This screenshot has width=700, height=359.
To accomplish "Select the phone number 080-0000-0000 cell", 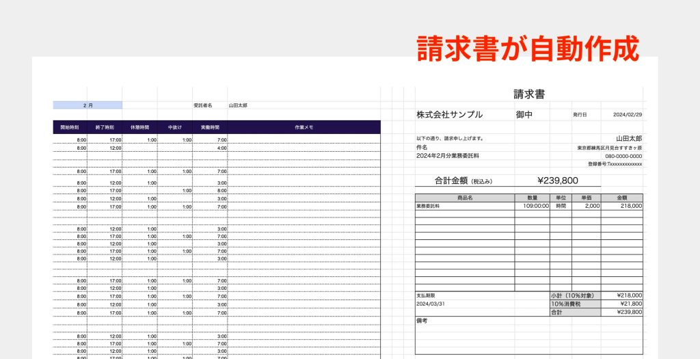I will (623, 156).
